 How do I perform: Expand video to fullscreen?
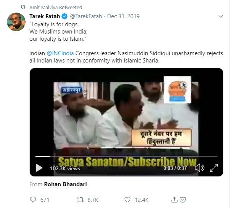(214, 168)
